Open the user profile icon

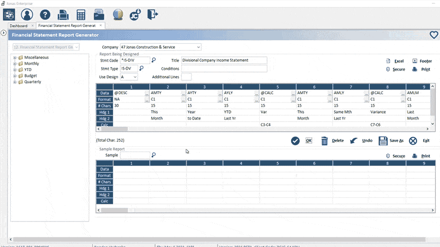point(27,15)
